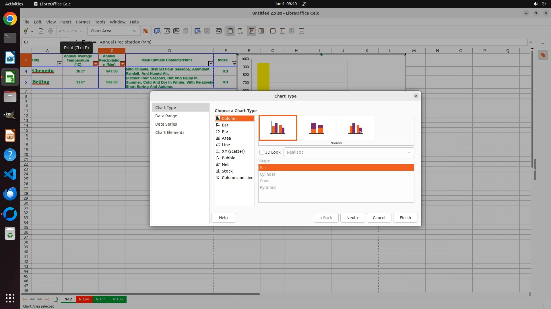551x309 pixels.
Task: Expand the Realistic 3D scheme dropdown
Action: (409, 152)
